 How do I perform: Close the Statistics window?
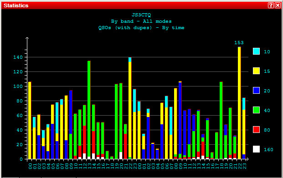point(278,5)
